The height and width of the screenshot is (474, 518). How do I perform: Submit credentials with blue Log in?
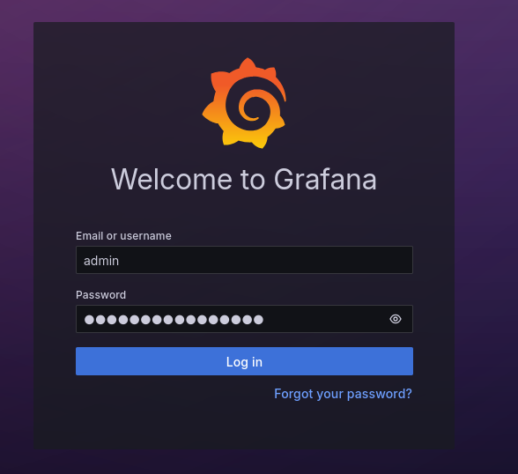click(x=244, y=361)
